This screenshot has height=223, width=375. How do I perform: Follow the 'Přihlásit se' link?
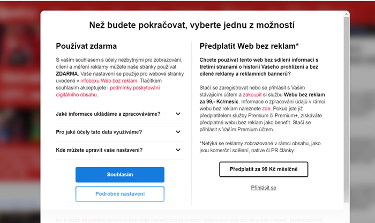coord(264,188)
